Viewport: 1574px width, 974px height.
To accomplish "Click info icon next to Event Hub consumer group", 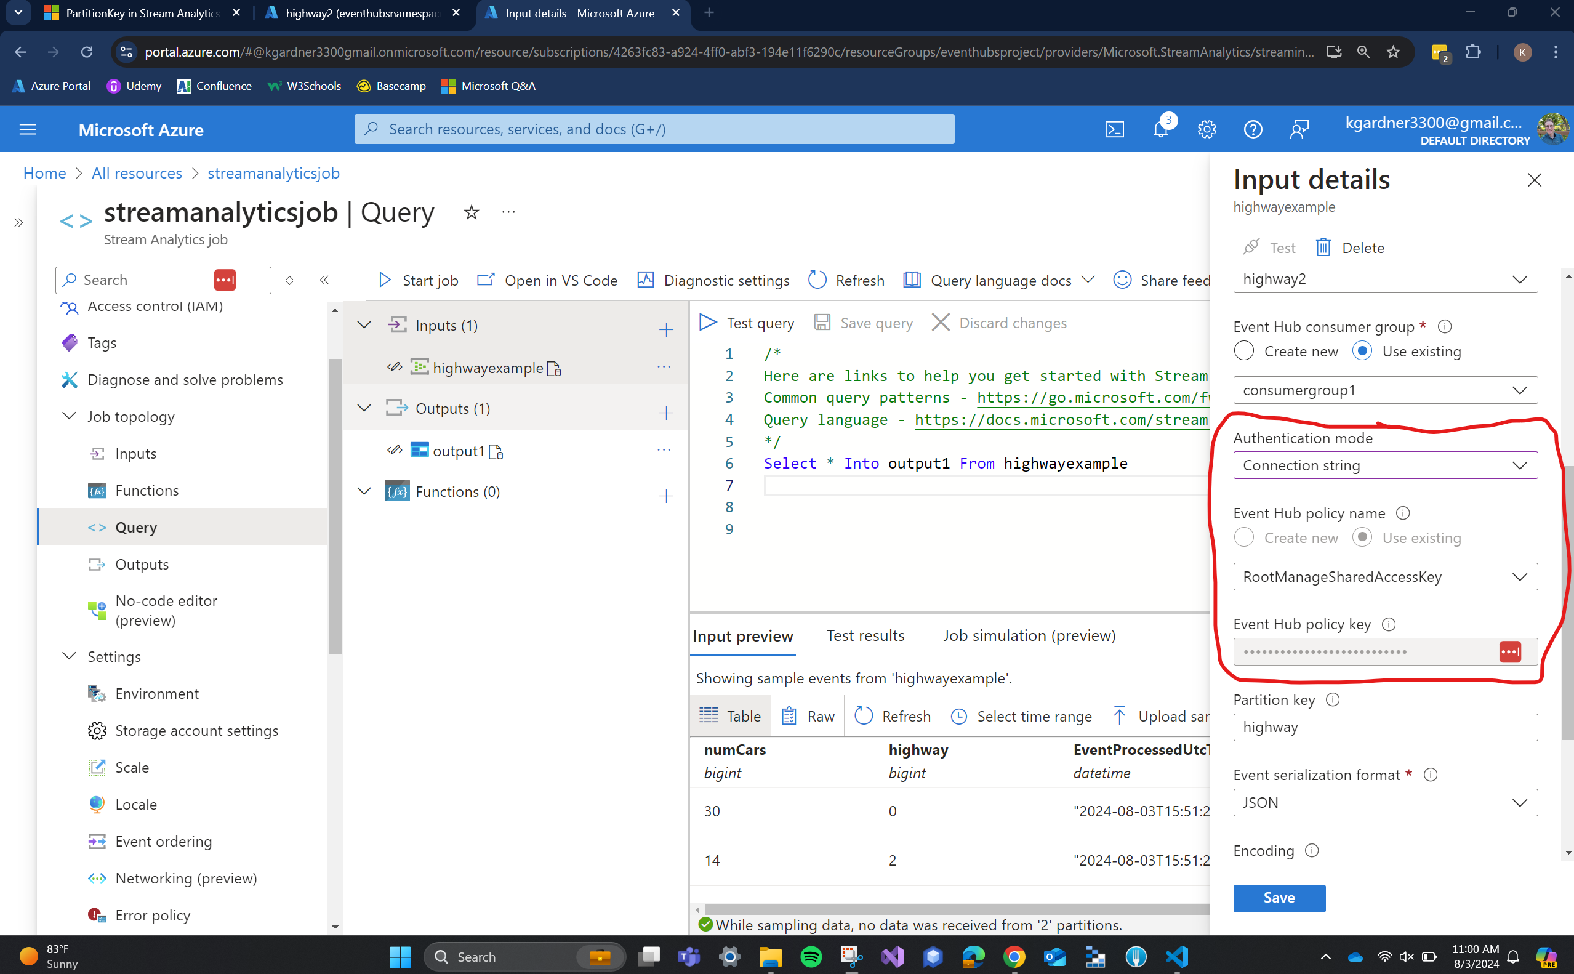I will pyautogui.click(x=1445, y=326).
